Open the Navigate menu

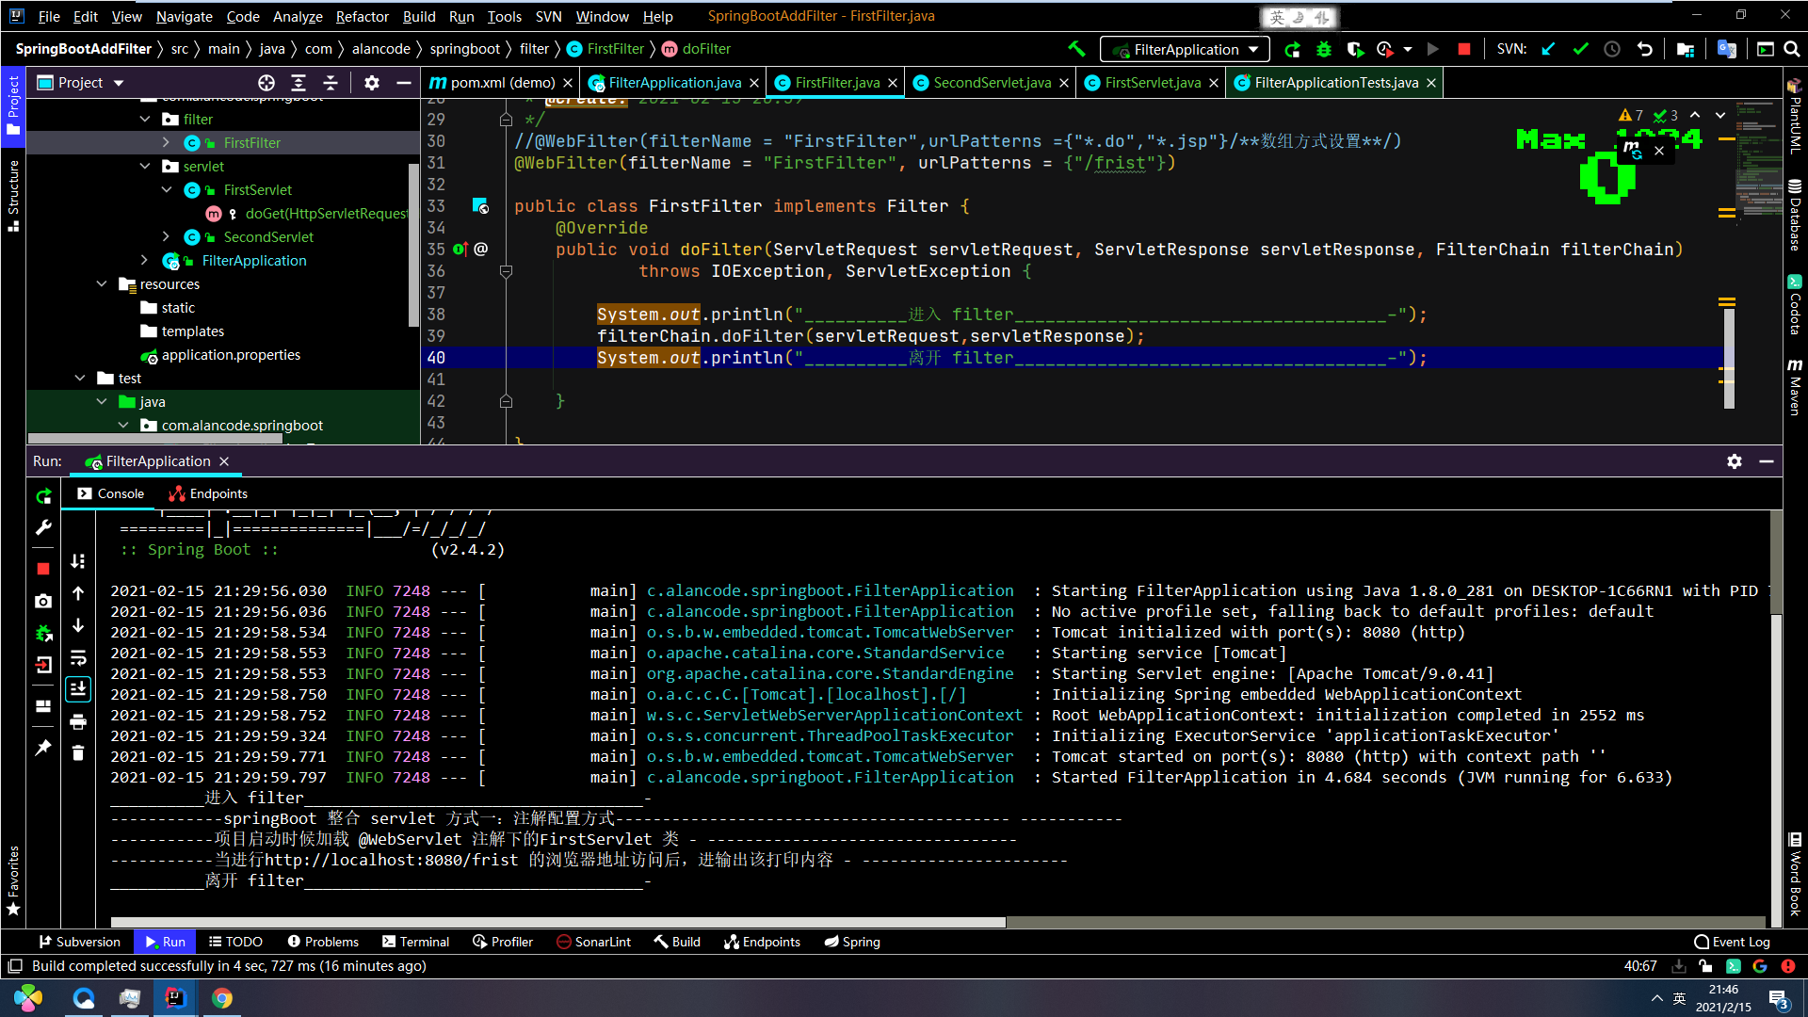(x=184, y=16)
